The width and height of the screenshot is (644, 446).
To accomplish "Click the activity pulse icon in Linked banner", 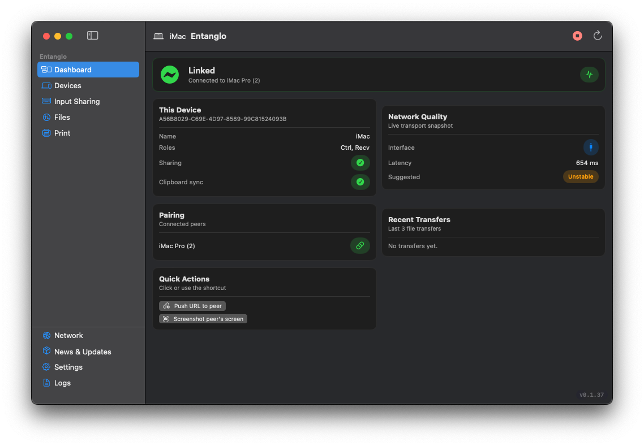I will (x=589, y=75).
